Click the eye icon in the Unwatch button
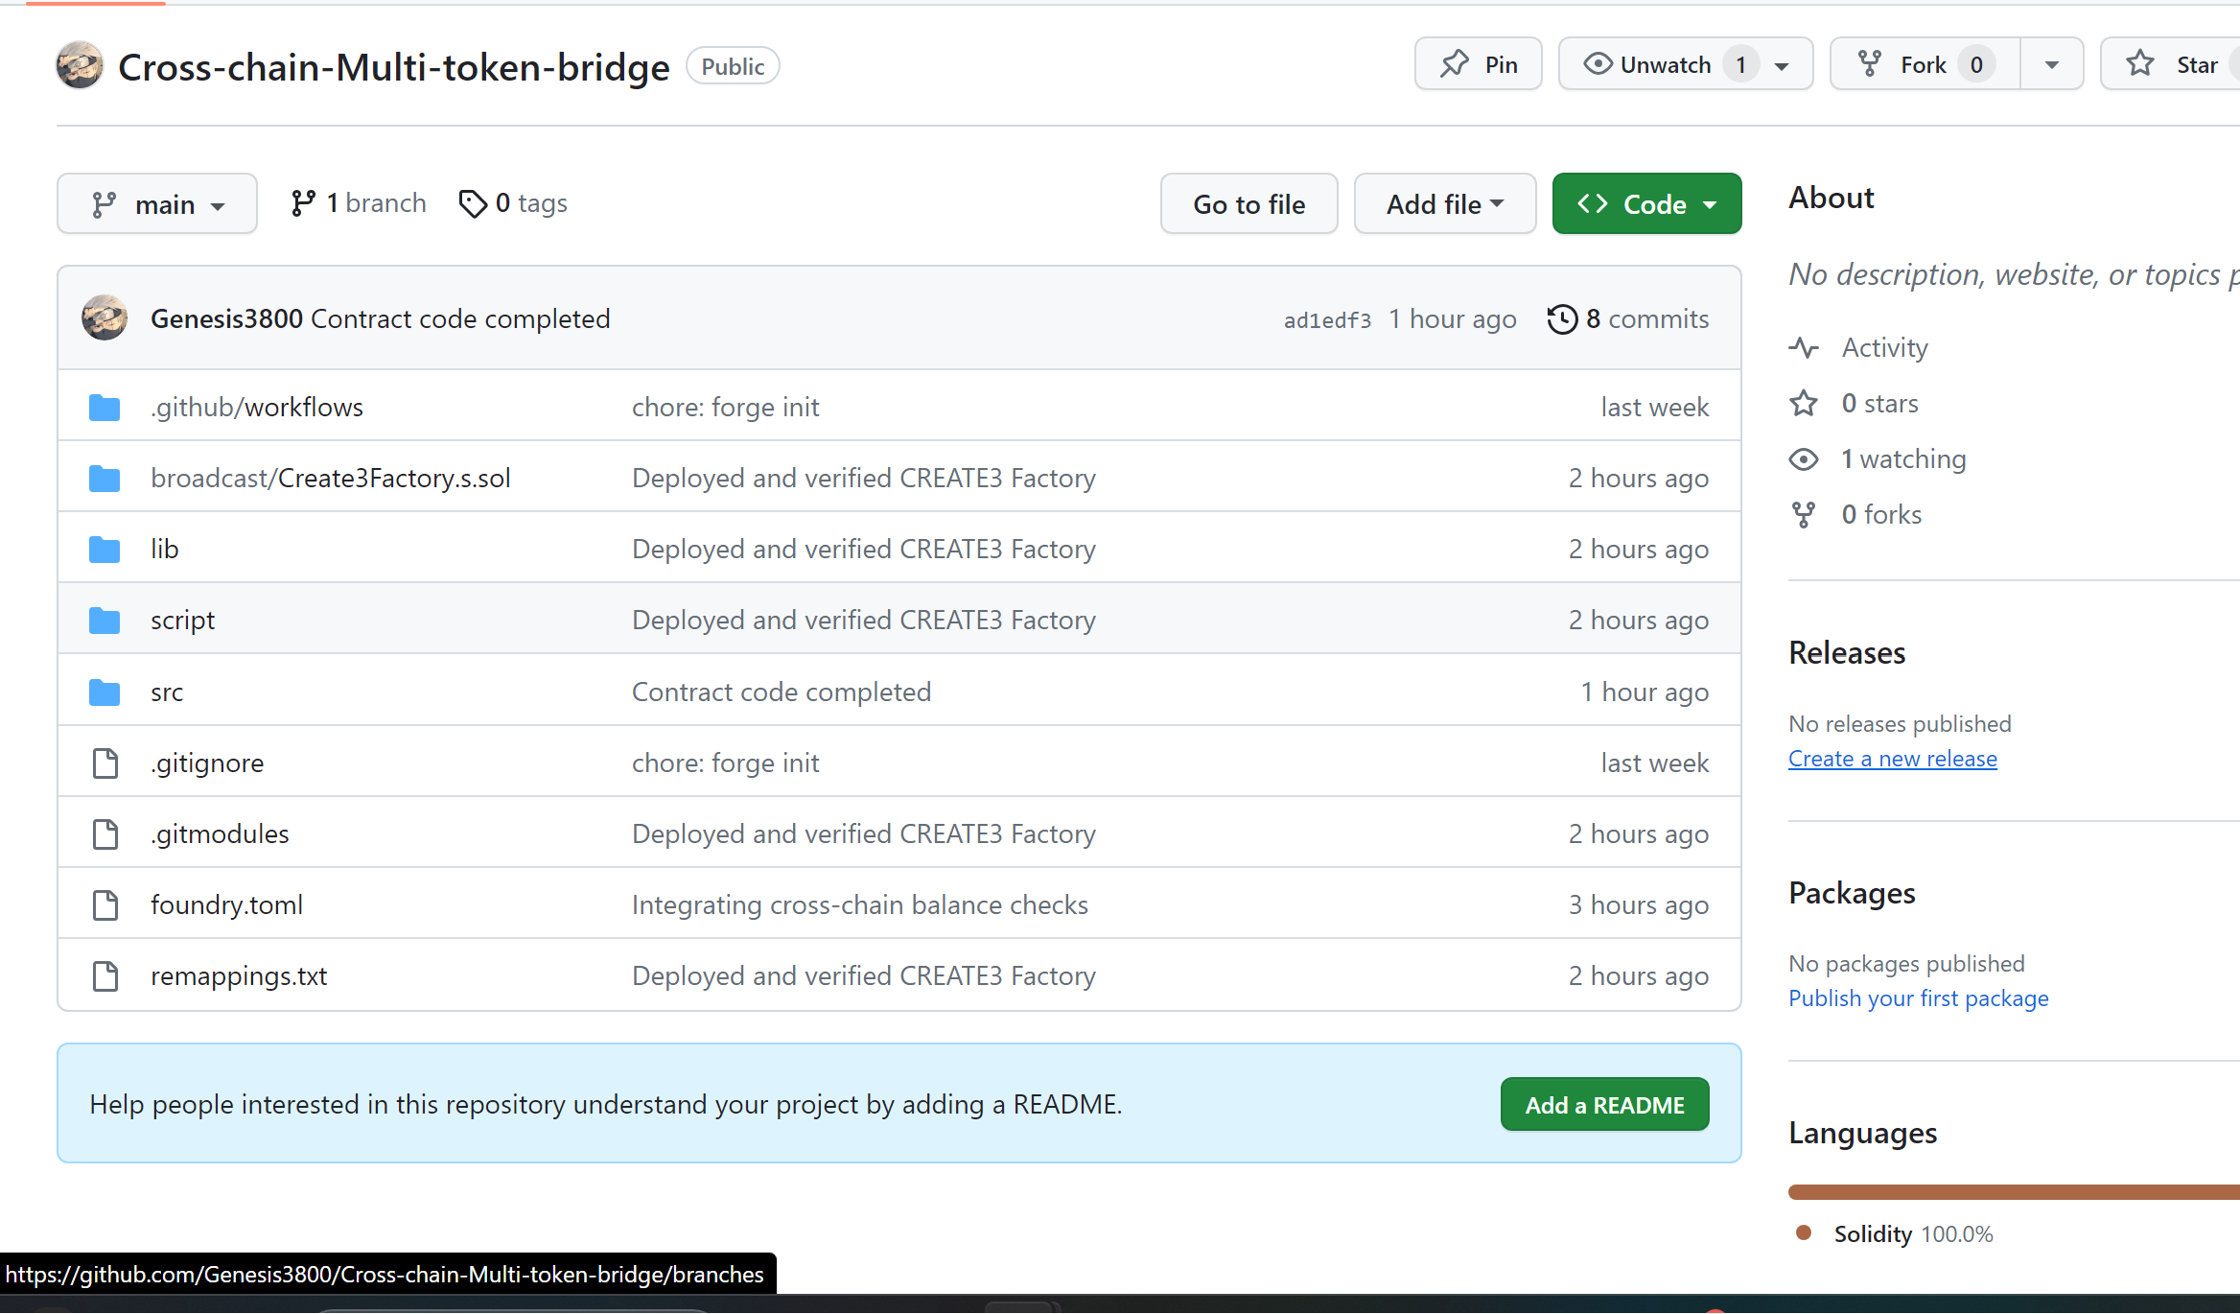Screen dimensions: 2240x1314 click(1598, 64)
